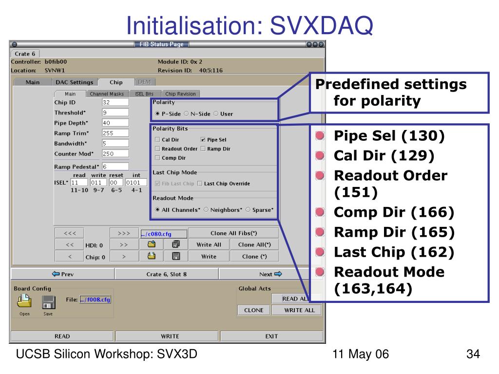The image size is (499, 374).
Task: Click the ISEL read field
Action: click(79, 182)
